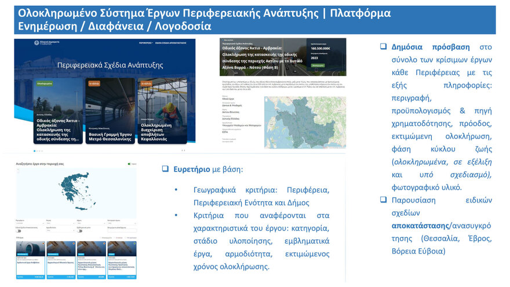Click zoom control on Greece search map
The height and width of the screenshot is (287, 510).
pyautogui.click(x=18, y=170)
